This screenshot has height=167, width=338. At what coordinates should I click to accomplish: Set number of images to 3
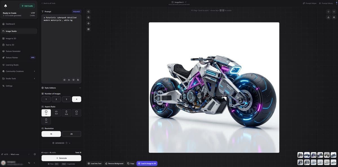[66, 99]
